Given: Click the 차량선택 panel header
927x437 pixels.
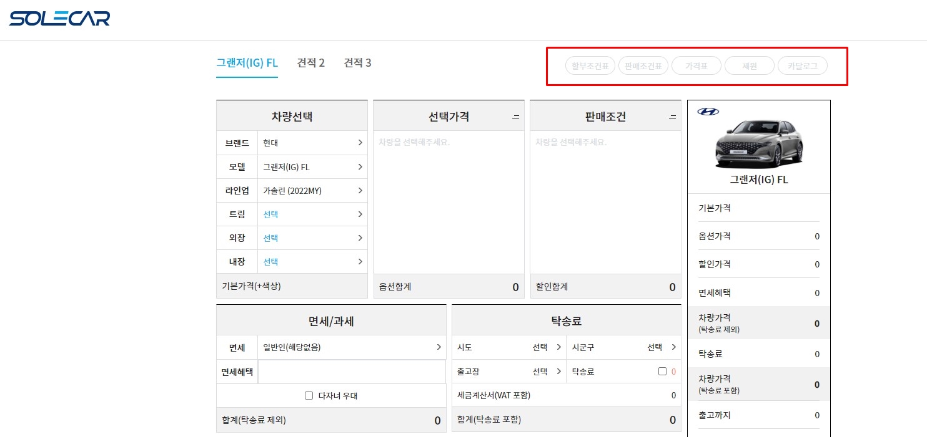Looking at the screenshot, I should tap(292, 116).
